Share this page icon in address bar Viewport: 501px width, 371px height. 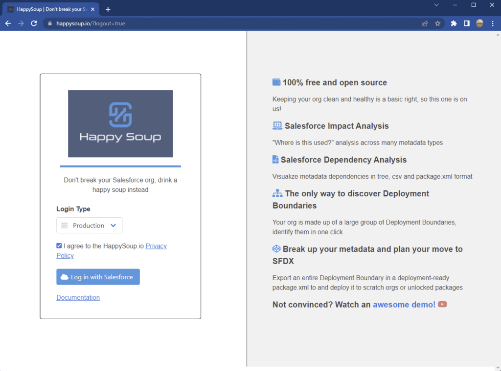pos(425,23)
